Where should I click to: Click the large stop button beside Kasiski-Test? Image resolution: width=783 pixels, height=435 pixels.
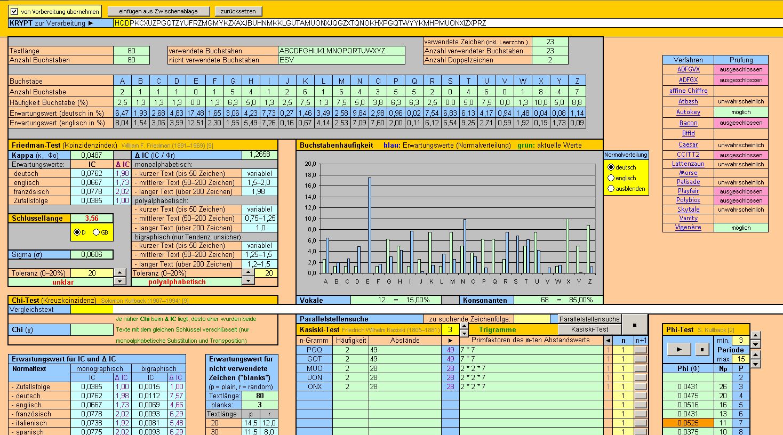pos(635,324)
